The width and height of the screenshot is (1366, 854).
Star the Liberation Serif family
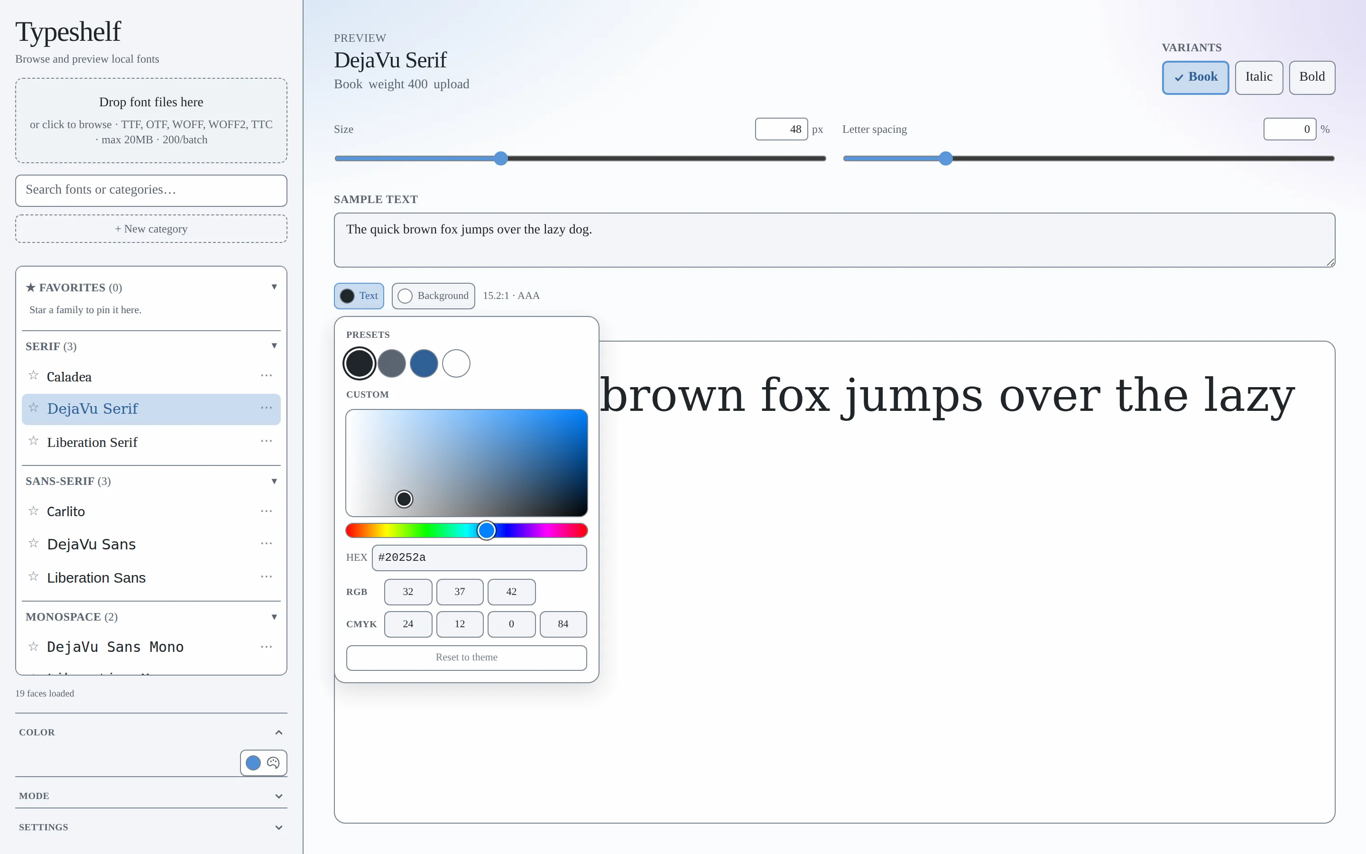(x=33, y=441)
